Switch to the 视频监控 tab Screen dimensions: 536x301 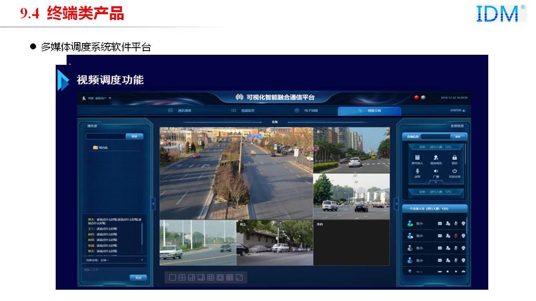click(x=243, y=111)
